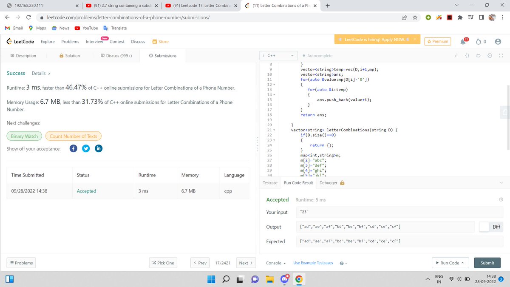Share acceptance on LinkedIn

[x=99, y=149]
